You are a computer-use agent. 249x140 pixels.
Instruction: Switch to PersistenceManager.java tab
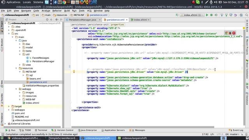pyautogui.click(x=82, y=20)
